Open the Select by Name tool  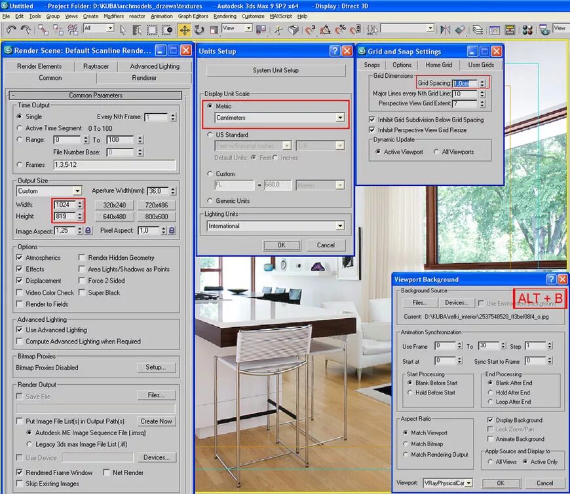[137, 29]
